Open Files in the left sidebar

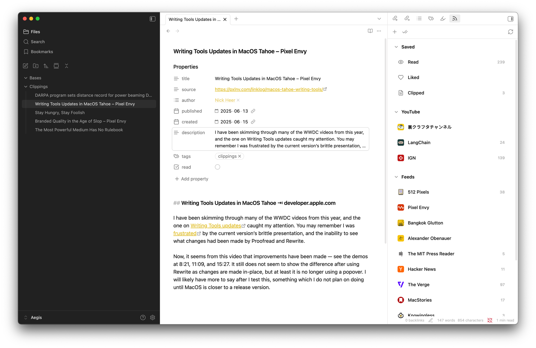tap(32, 32)
